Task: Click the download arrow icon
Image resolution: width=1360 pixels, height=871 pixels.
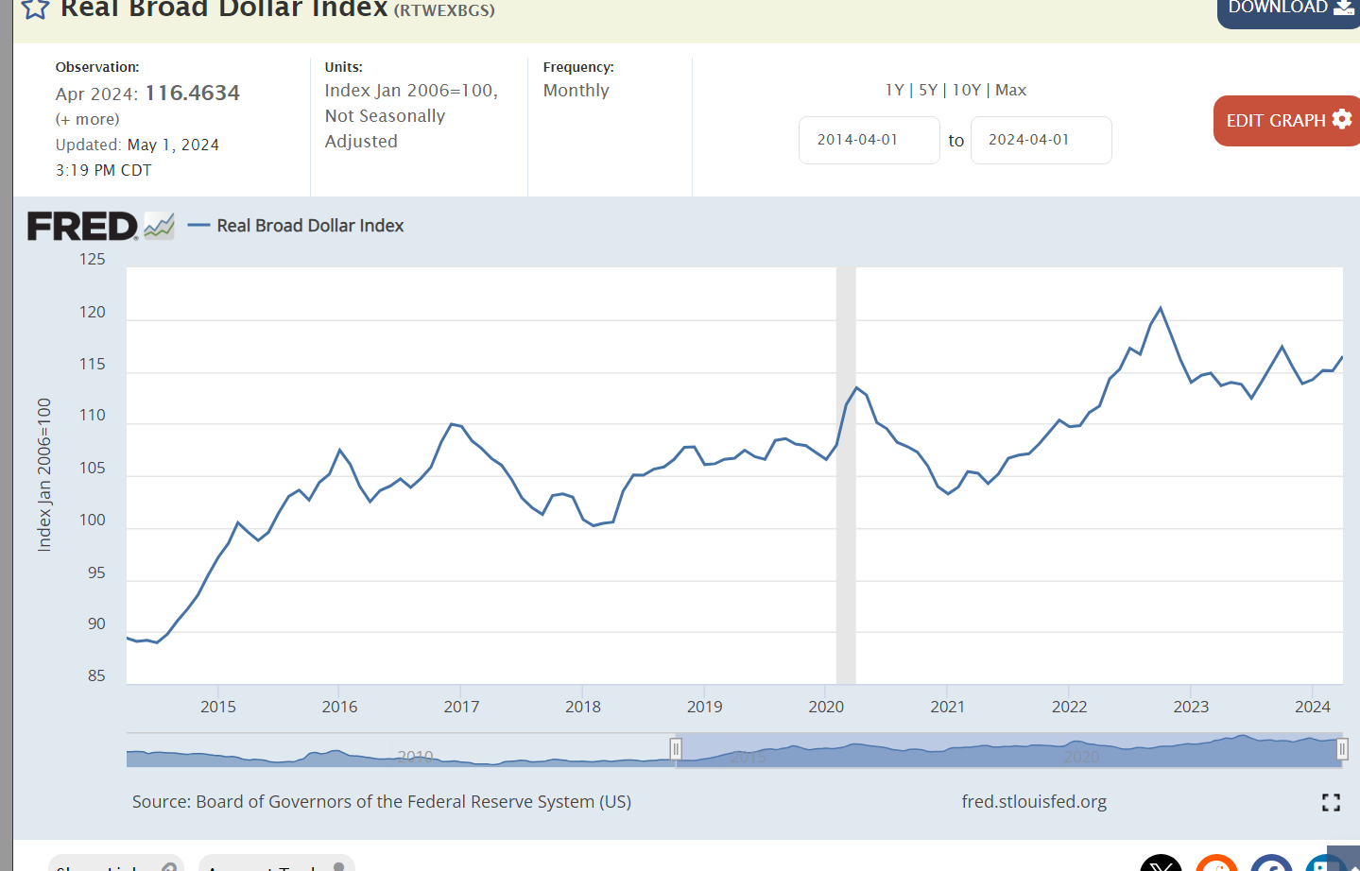Action: [x=1343, y=8]
